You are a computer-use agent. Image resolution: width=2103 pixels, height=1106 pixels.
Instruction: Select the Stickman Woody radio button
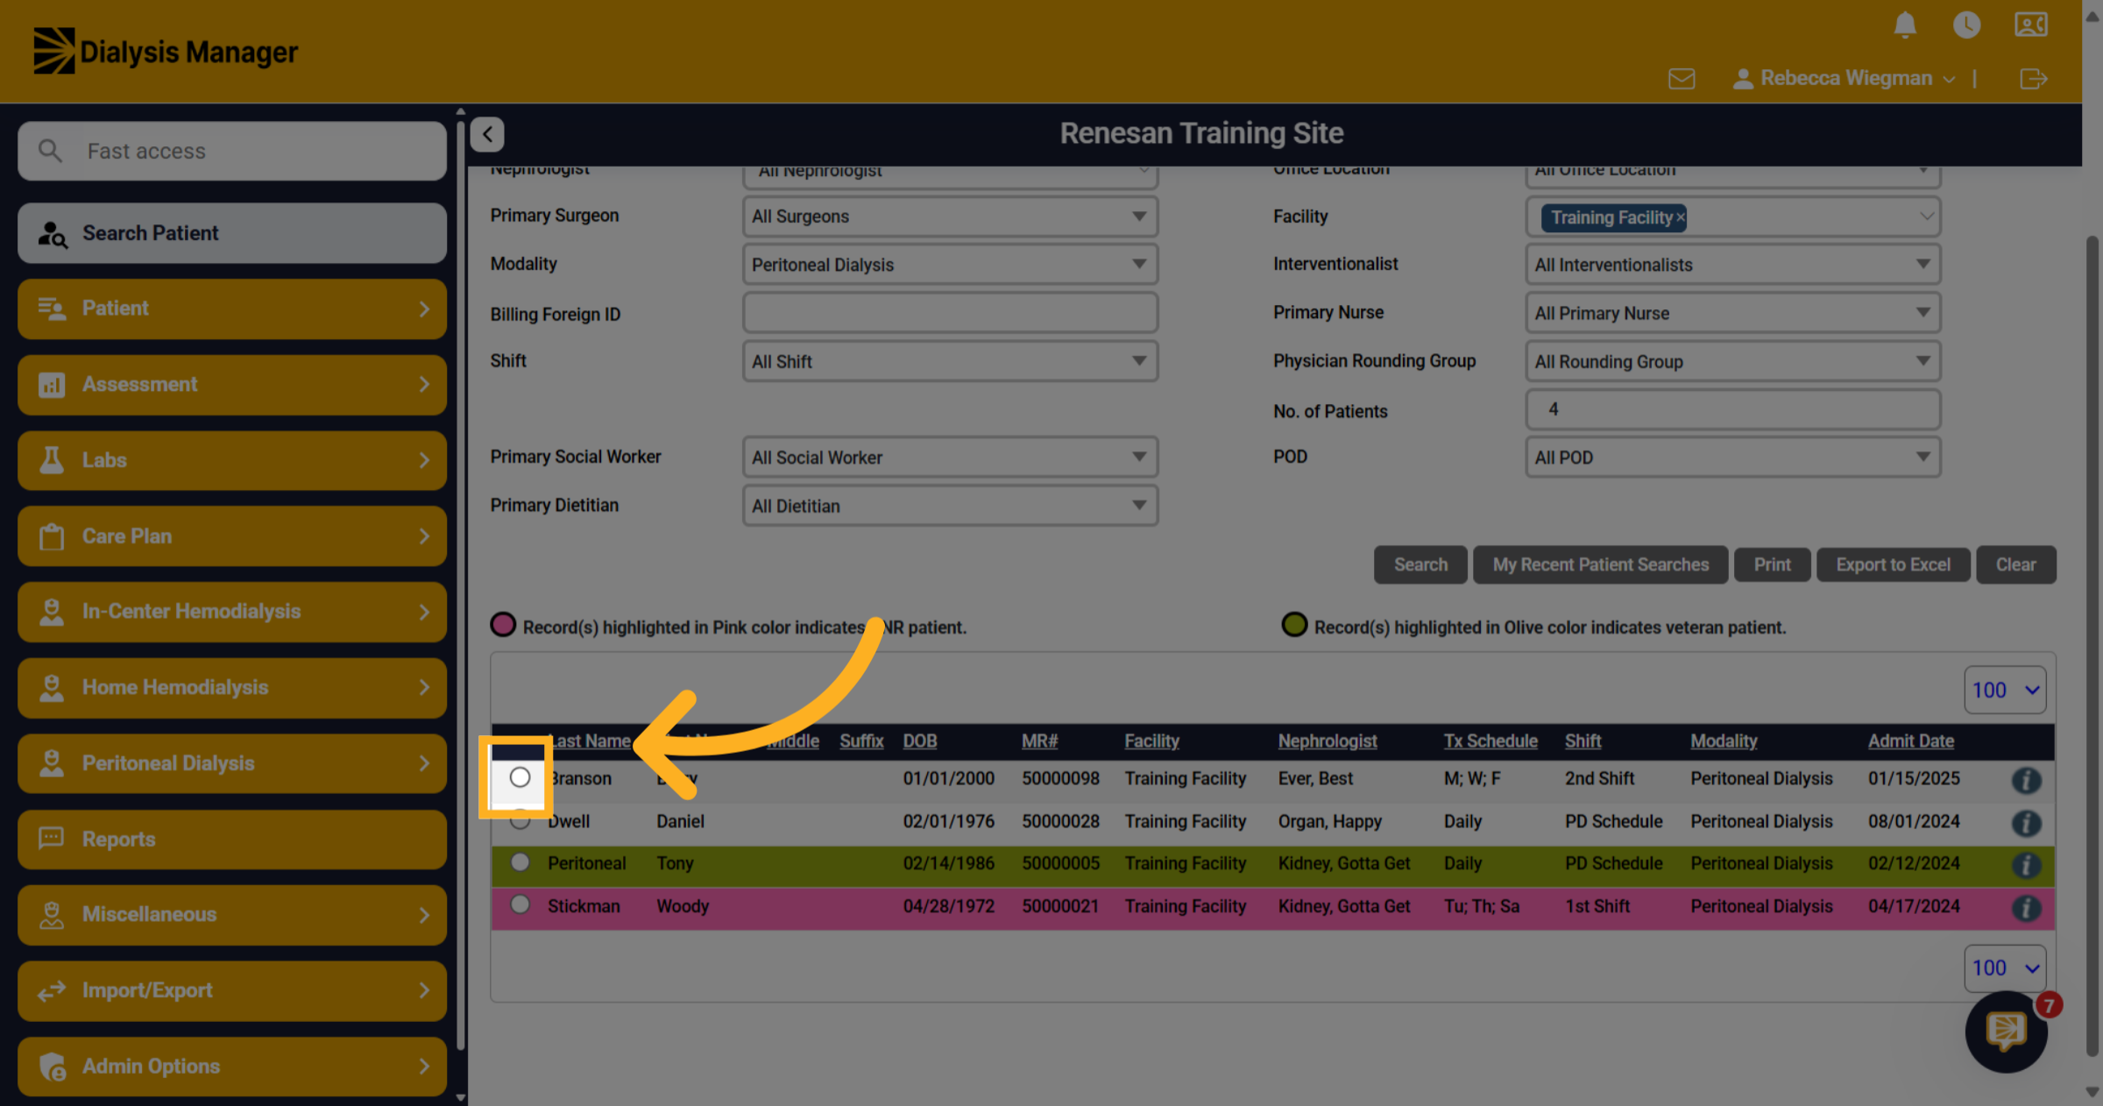[520, 904]
